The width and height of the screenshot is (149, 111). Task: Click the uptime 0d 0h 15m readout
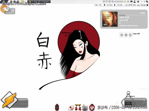coord(131,5)
